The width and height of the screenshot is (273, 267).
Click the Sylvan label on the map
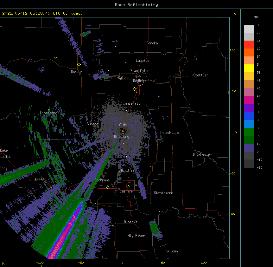pyautogui.click(x=124, y=78)
